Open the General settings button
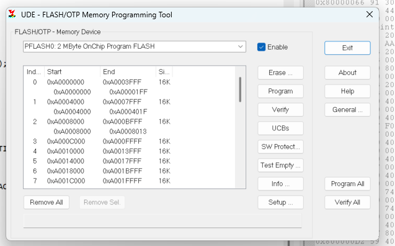395x246 pixels. point(347,110)
